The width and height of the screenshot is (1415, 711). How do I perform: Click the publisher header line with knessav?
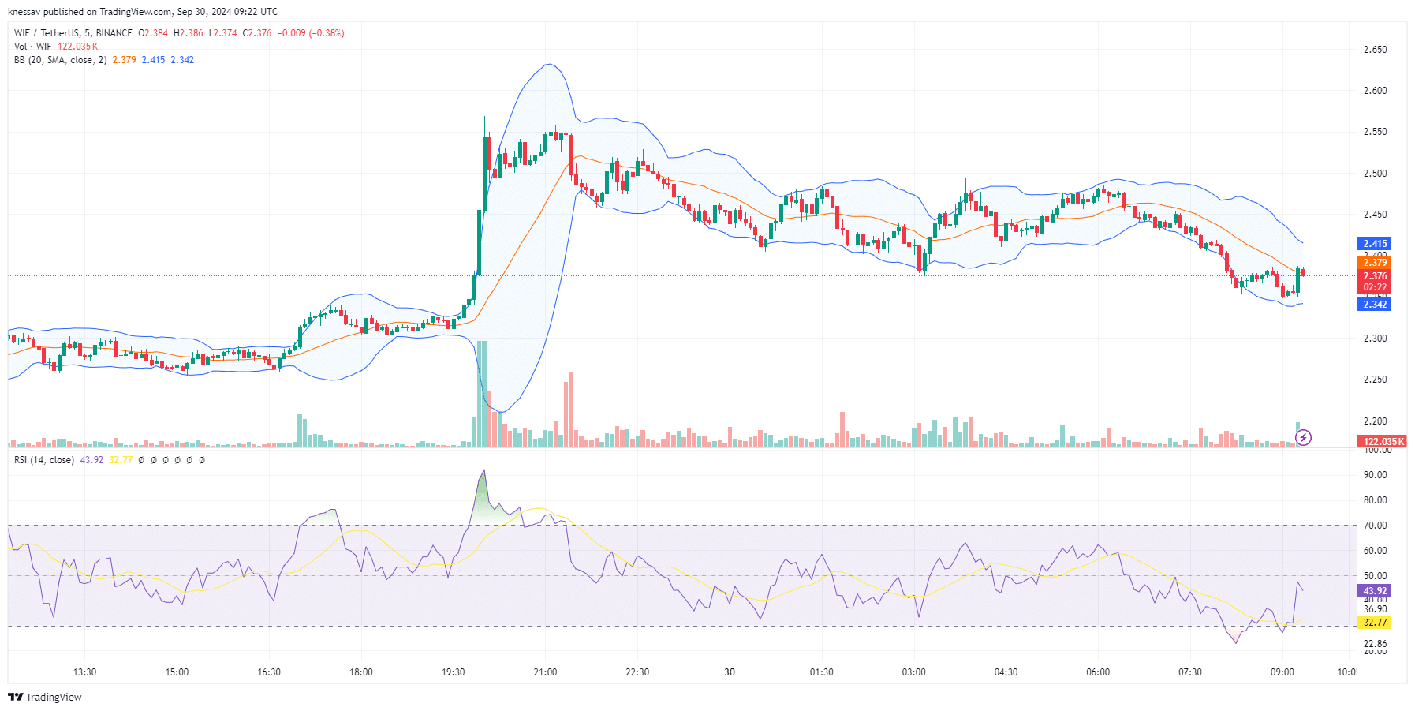143,12
